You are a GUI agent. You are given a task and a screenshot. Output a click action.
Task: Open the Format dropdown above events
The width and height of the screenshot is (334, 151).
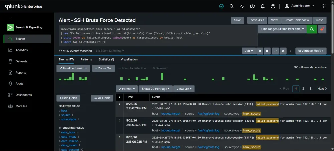pyautogui.click(x=127, y=89)
